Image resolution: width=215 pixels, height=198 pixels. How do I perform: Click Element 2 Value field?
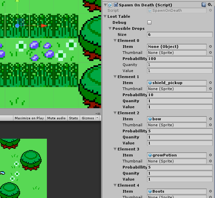click(x=180, y=143)
